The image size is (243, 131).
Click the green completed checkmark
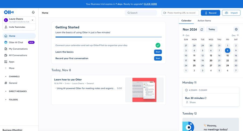[x=158, y=45]
